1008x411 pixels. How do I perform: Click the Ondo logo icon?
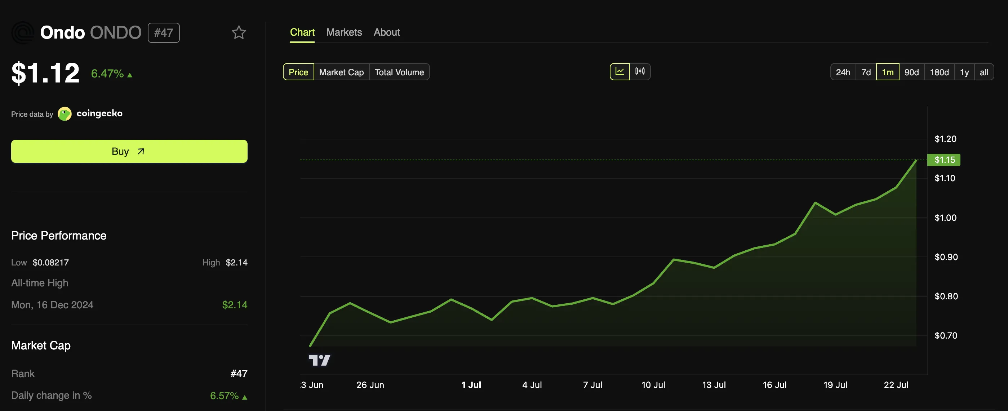pyautogui.click(x=23, y=32)
